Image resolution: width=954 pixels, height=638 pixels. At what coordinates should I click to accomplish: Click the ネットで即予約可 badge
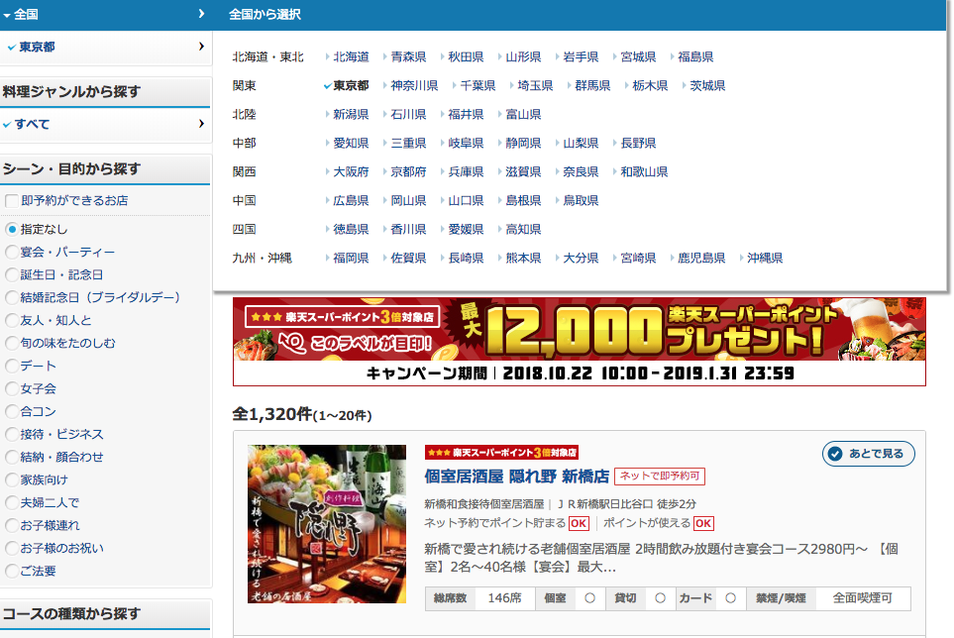[660, 477]
